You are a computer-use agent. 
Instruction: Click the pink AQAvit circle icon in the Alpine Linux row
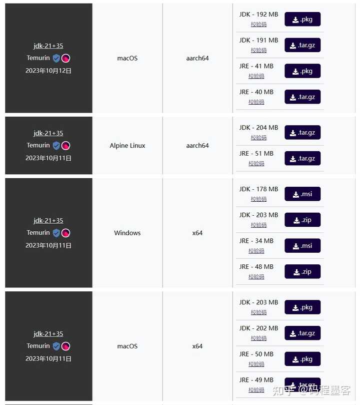coord(65,146)
